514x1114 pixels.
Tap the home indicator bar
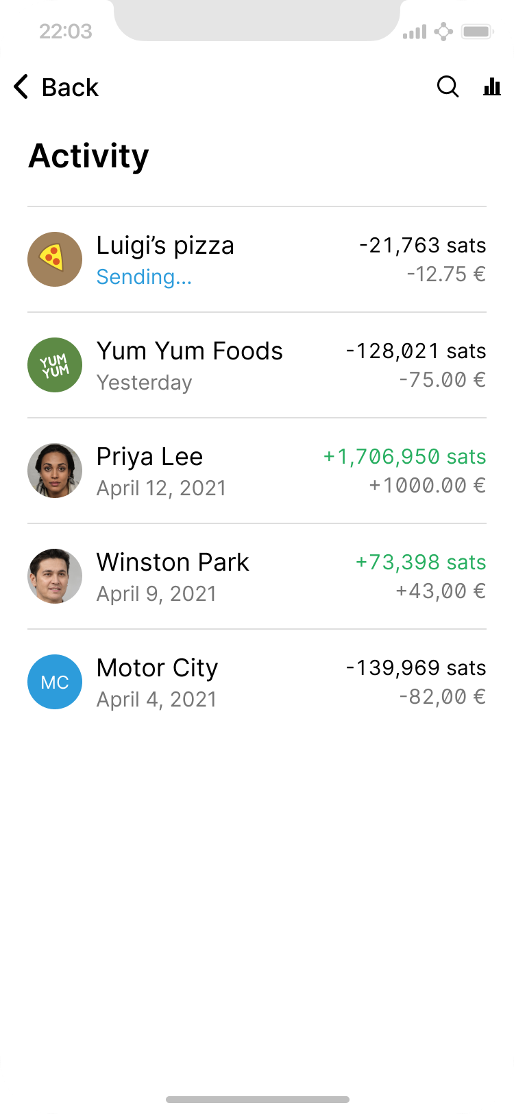point(257,1100)
